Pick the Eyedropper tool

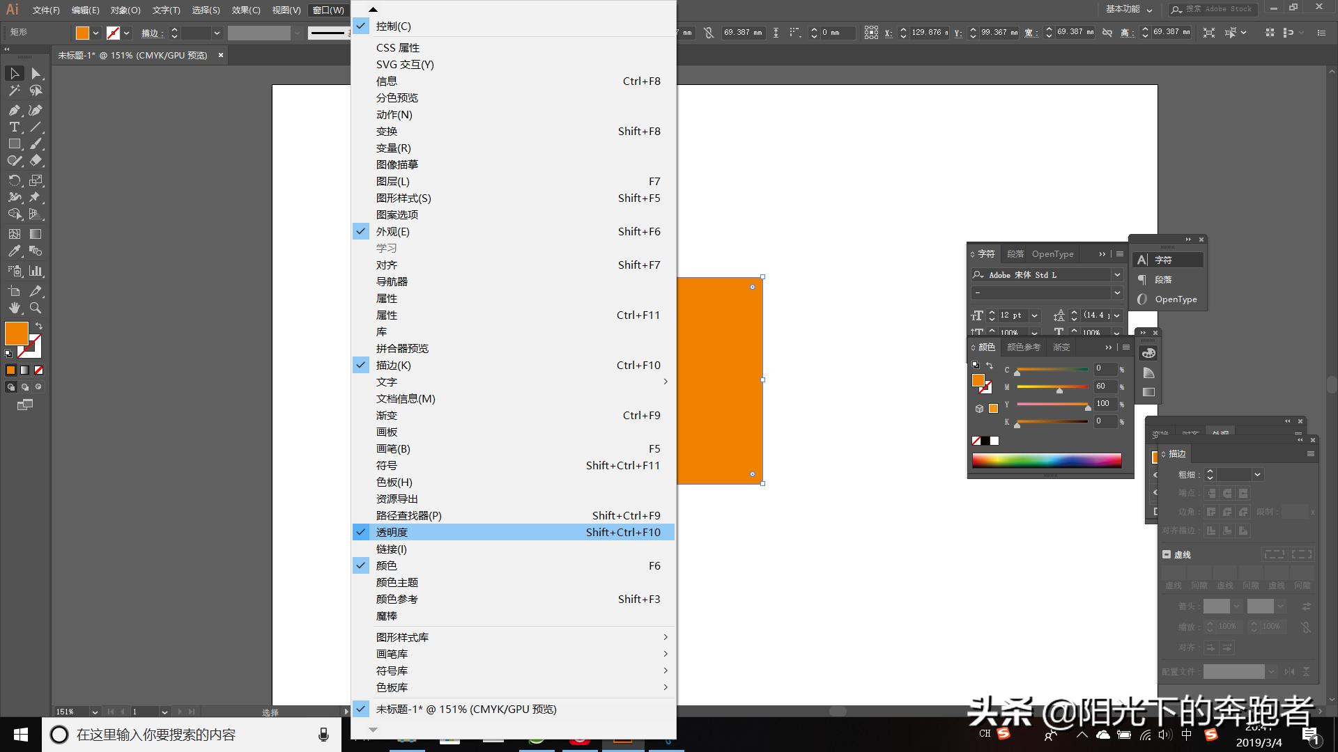coord(14,251)
